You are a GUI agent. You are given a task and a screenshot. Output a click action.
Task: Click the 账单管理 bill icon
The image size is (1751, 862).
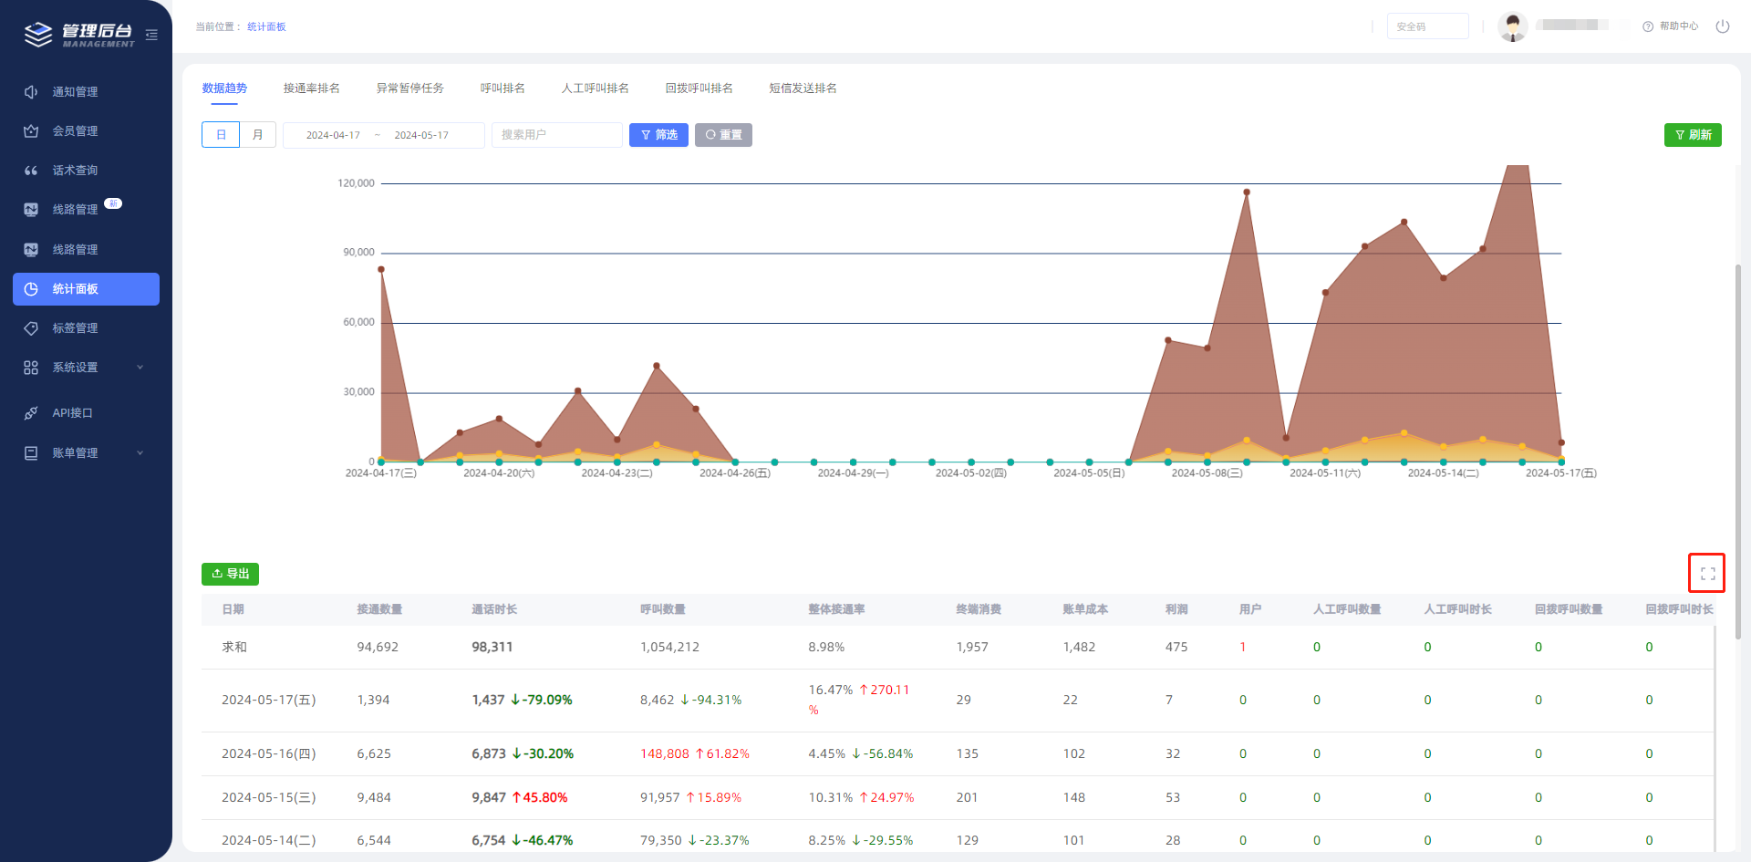coord(31,453)
